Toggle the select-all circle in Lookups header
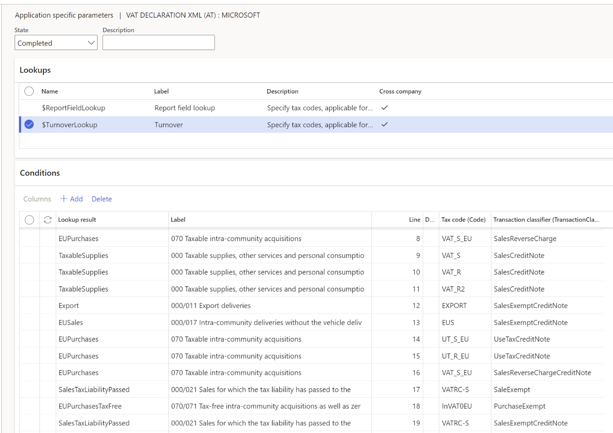Screen dimensions: 613x433 pos(29,91)
